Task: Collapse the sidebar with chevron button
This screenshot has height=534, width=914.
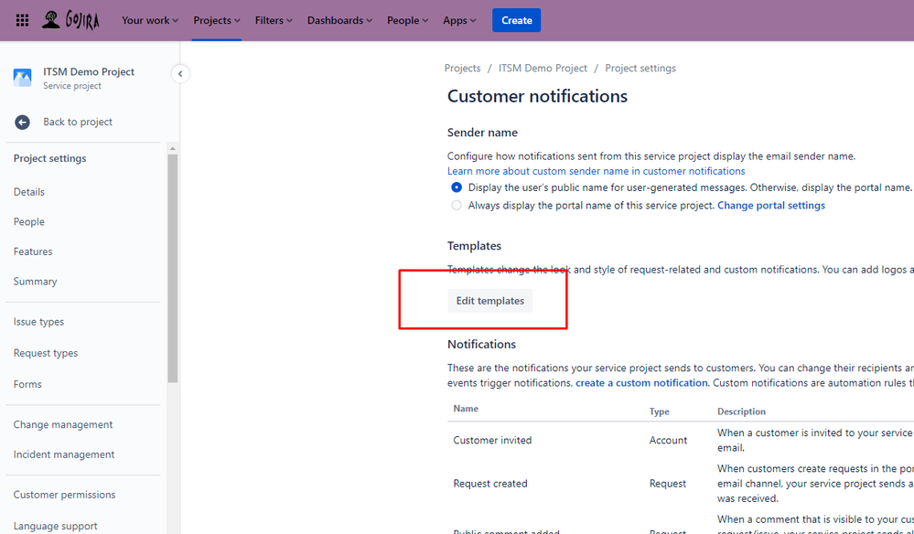Action: [x=180, y=74]
